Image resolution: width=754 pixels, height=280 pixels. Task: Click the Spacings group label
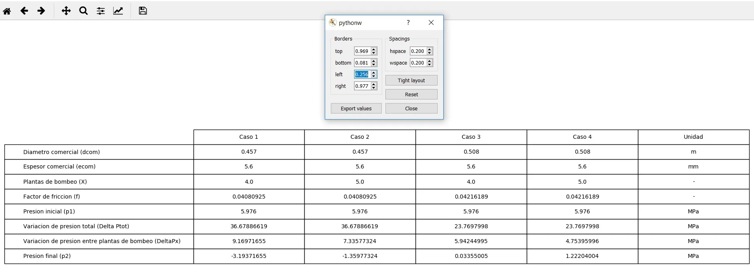[x=399, y=39]
